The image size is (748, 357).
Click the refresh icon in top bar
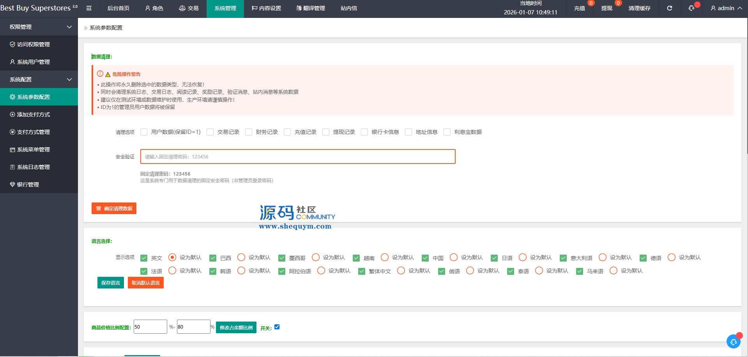pyautogui.click(x=669, y=8)
